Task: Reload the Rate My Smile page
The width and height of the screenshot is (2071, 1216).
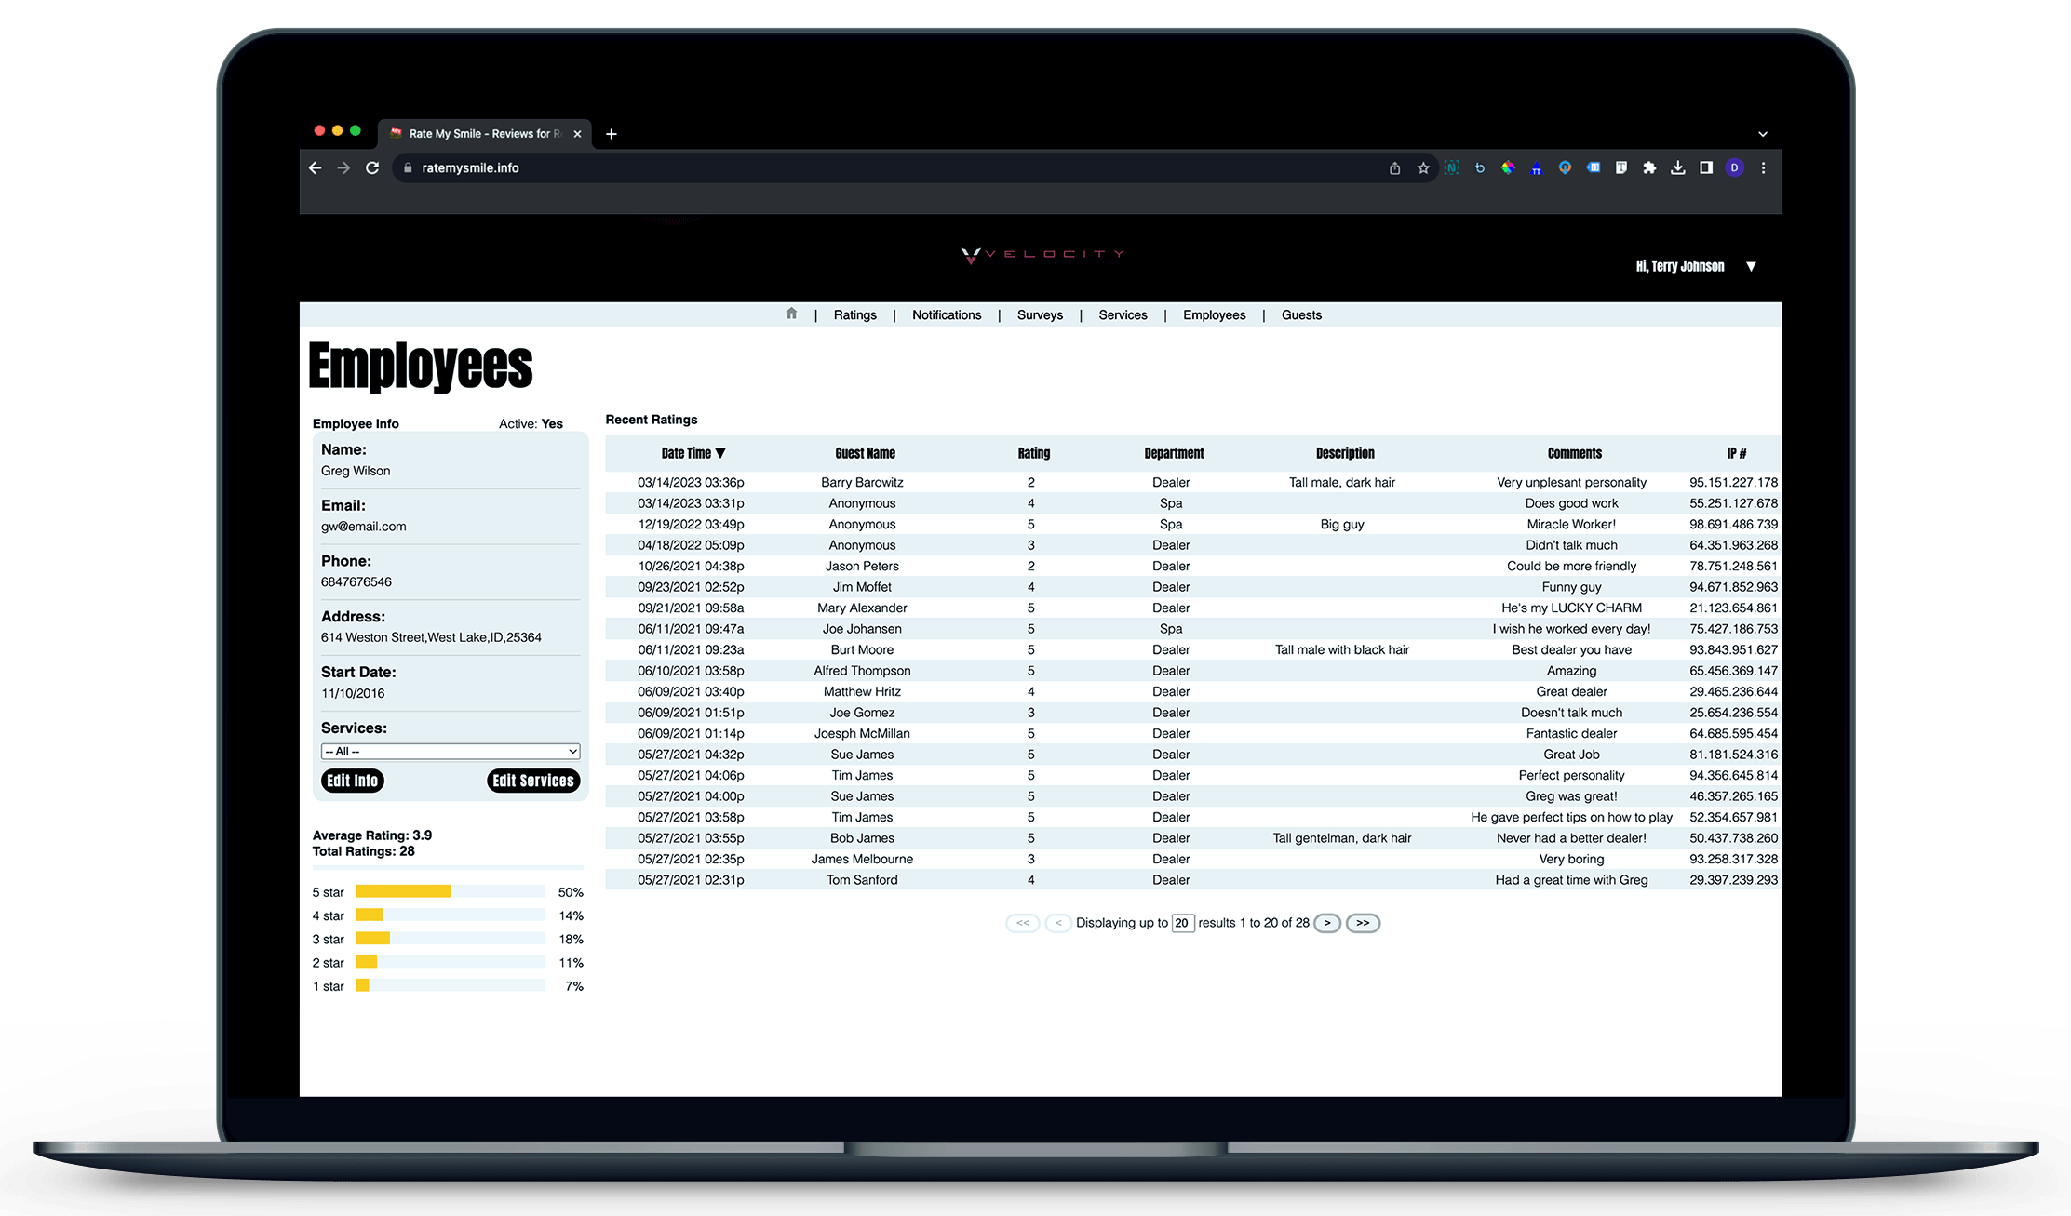Action: pyautogui.click(x=372, y=167)
